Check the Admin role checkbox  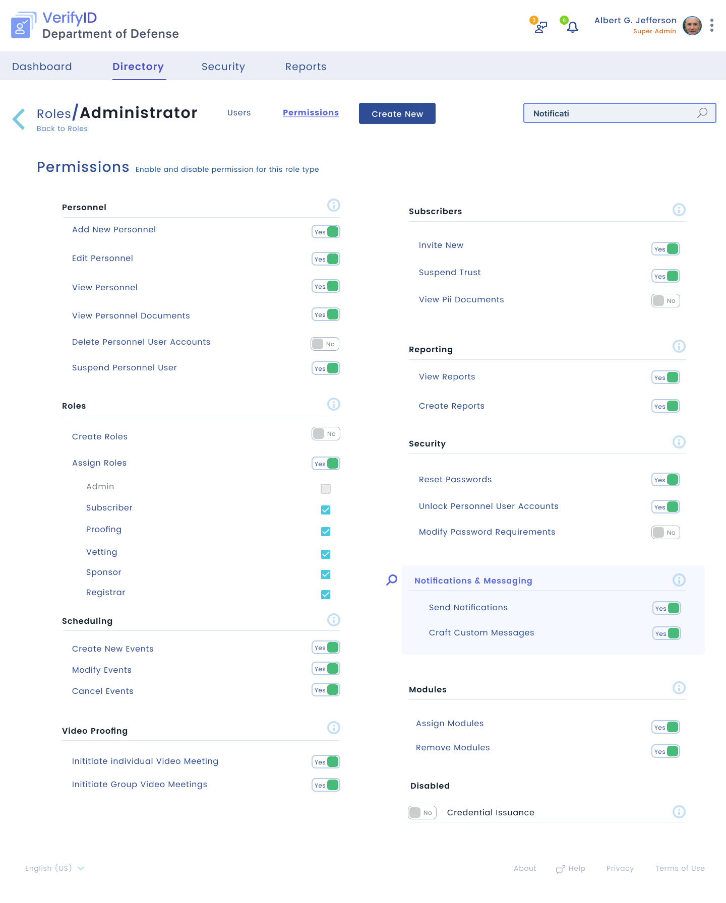(326, 489)
